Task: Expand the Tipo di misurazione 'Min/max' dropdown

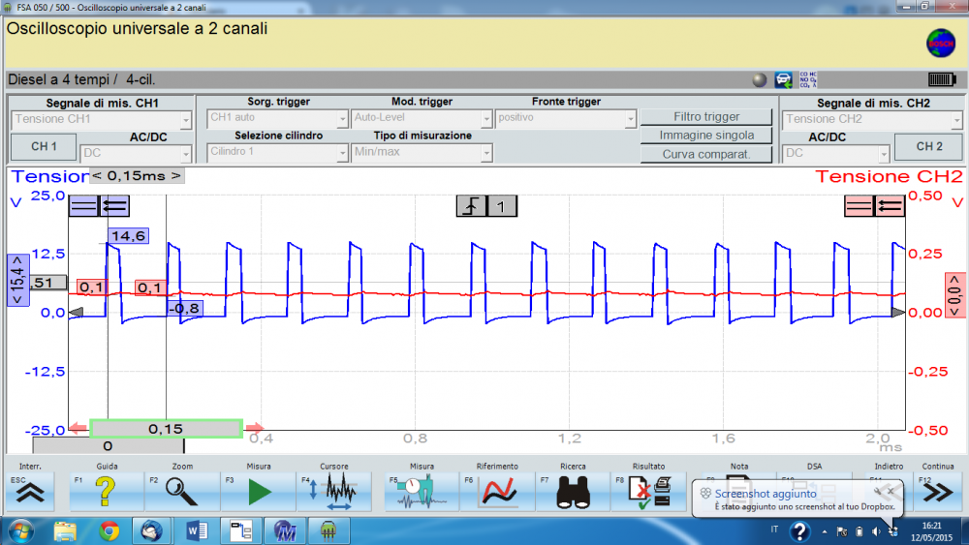Action: click(422, 152)
